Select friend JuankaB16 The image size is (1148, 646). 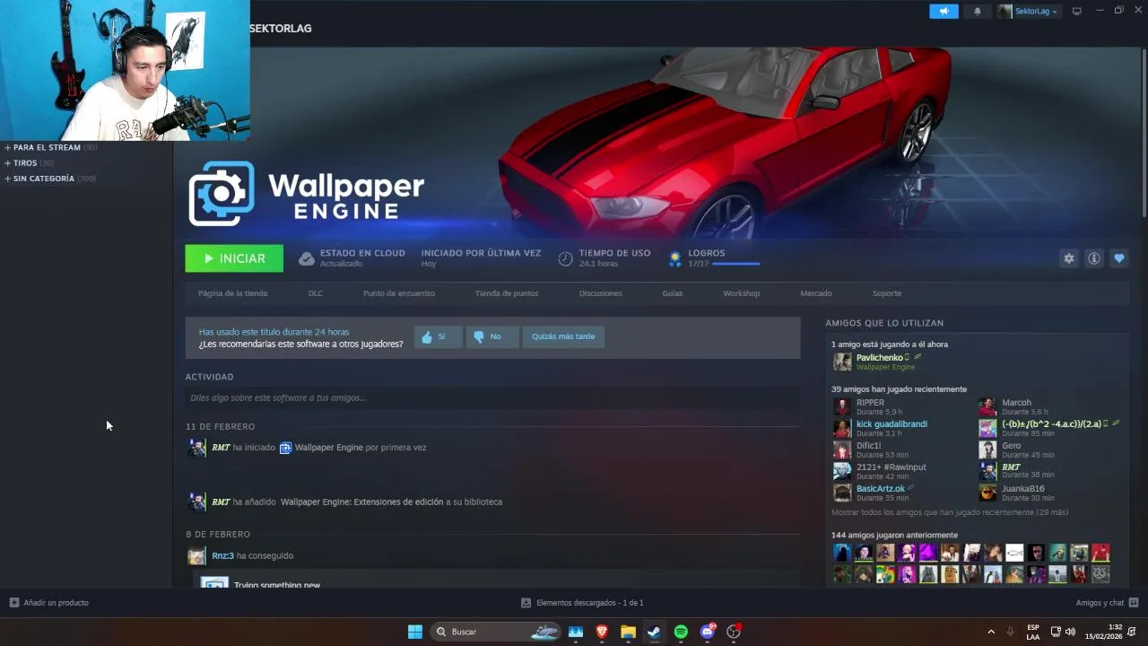tap(1022, 489)
